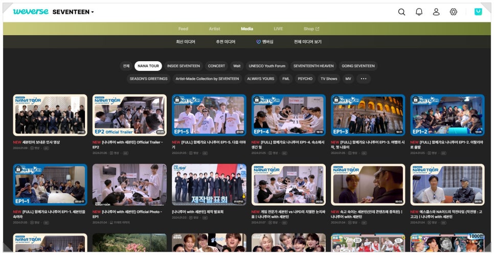Open the EP1-2 video thumbnail
This screenshot has width=494, height=255.
tap(447, 115)
